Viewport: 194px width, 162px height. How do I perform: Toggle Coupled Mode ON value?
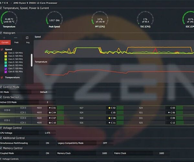(x=47, y=153)
